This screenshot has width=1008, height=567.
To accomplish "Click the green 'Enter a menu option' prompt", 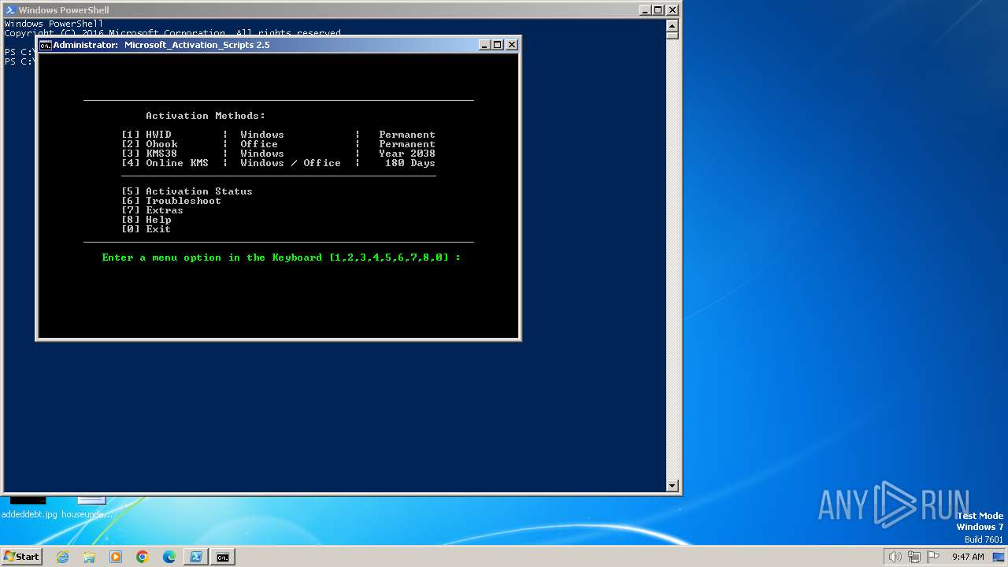I will 281,258.
